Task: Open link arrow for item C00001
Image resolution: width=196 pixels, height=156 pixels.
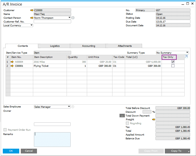Action: tap(13, 66)
